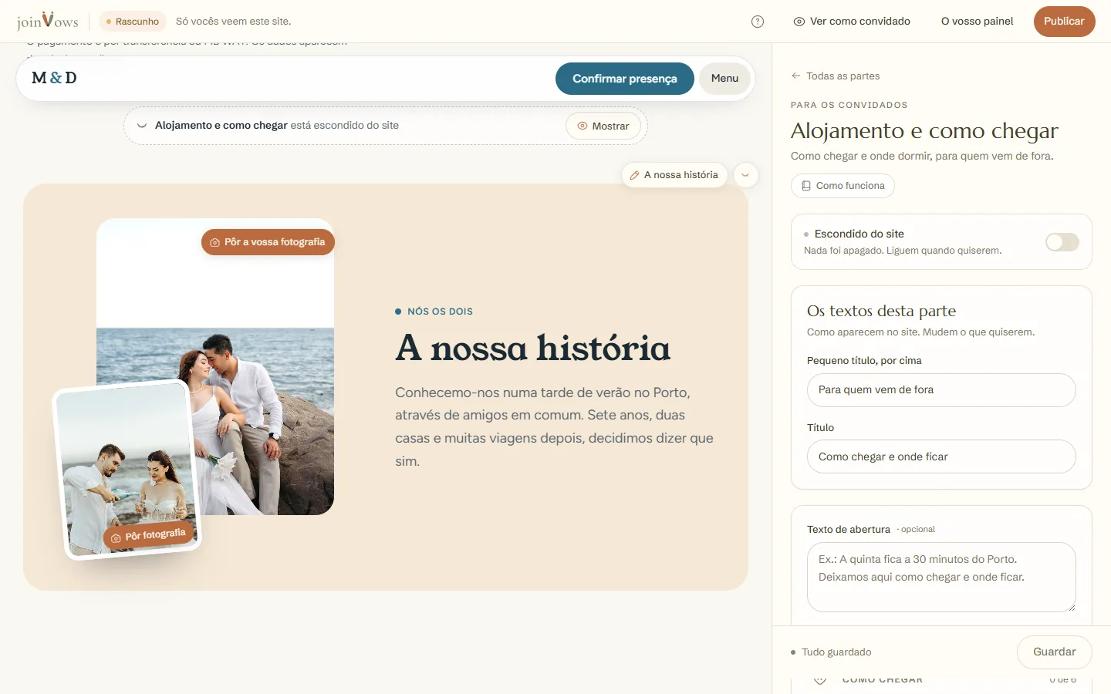This screenshot has width=1111, height=694.
Task: Click the M & D monogram logo
Action: (x=54, y=78)
